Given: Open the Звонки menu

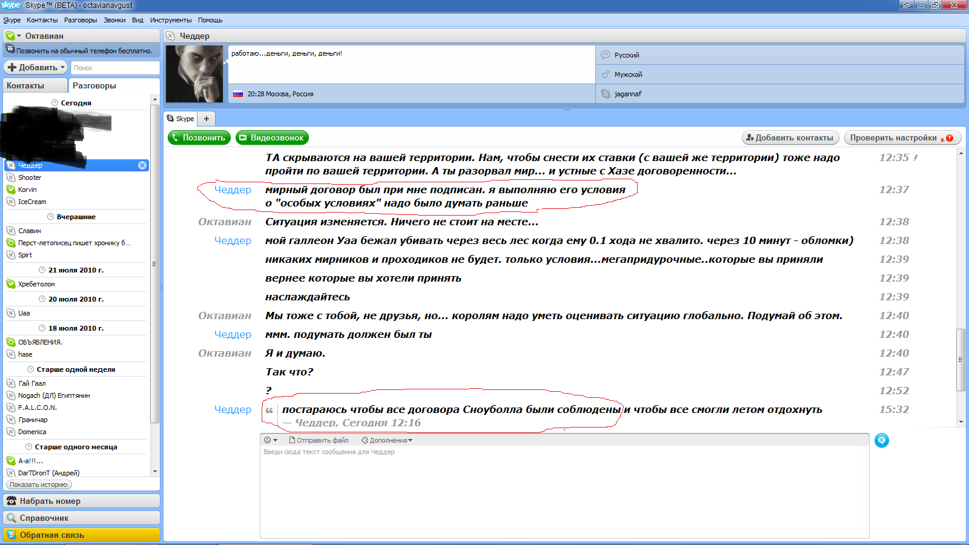Looking at the screenshot, I should point(114,20).
